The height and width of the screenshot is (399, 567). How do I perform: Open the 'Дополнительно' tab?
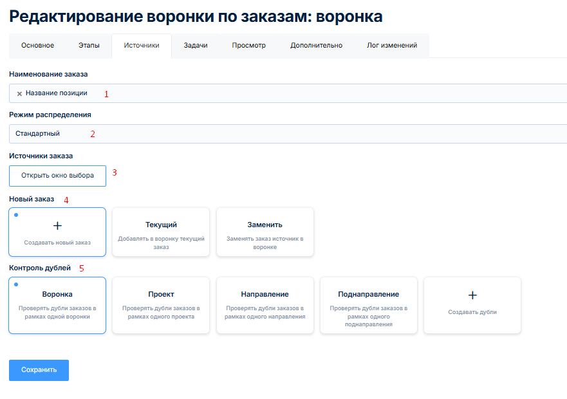[x=316, y=46]
